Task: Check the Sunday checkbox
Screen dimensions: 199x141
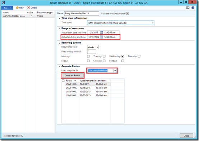Action: click(x=122, y=61)
